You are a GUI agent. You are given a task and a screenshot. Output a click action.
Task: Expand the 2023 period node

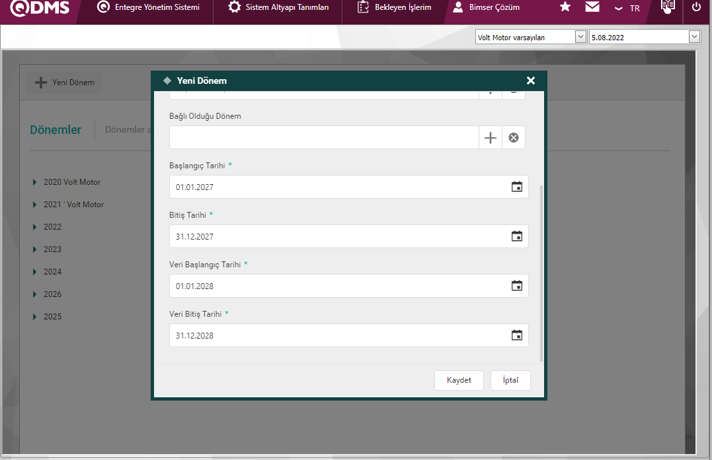(35, 249)
